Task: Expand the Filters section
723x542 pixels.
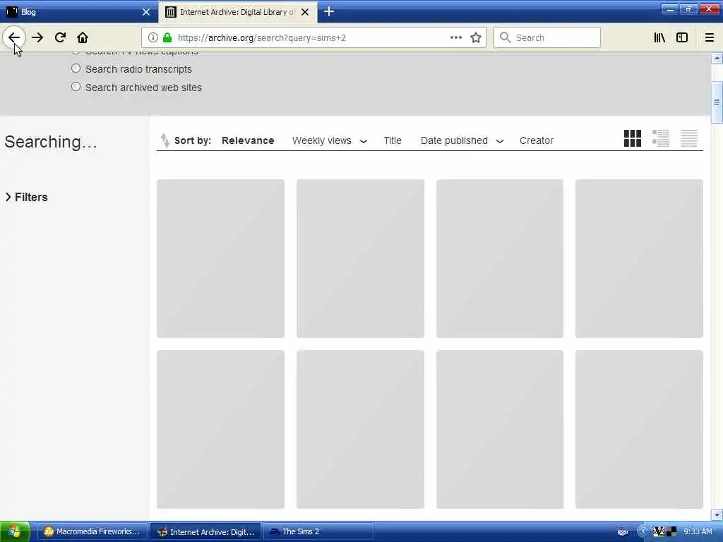Action: pyautogui.click(x=26, y=197)
